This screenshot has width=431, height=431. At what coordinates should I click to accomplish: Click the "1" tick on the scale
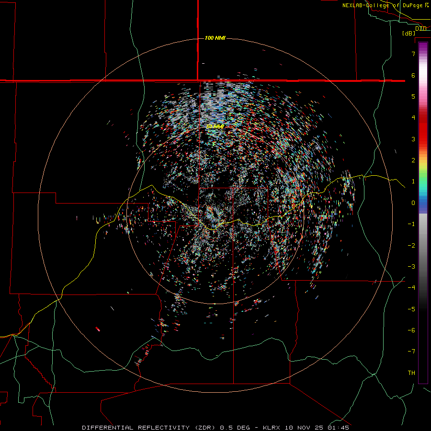[x=413, y=181]
